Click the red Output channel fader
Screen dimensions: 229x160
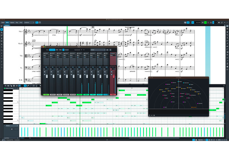click(114, 76)
